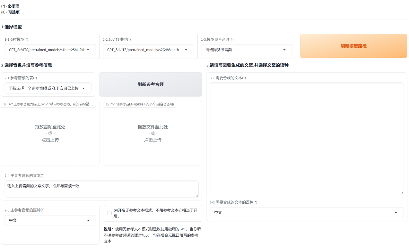The image size is (409, 248).
Task: Click the 辅参考音频 file drop zone
Action: [152, 133]
